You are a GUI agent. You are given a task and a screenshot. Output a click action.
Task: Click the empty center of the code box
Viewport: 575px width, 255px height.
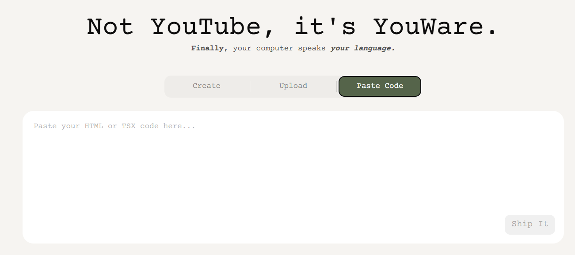pos(293,177)
